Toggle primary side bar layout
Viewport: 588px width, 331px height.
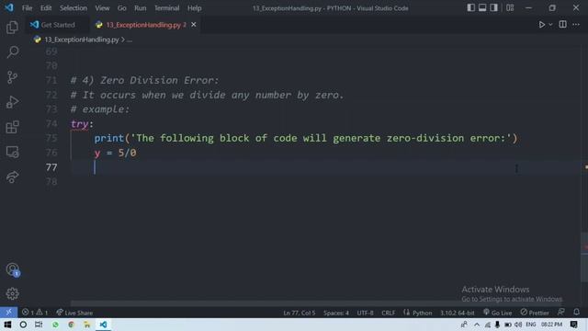[x=470, y=8]
